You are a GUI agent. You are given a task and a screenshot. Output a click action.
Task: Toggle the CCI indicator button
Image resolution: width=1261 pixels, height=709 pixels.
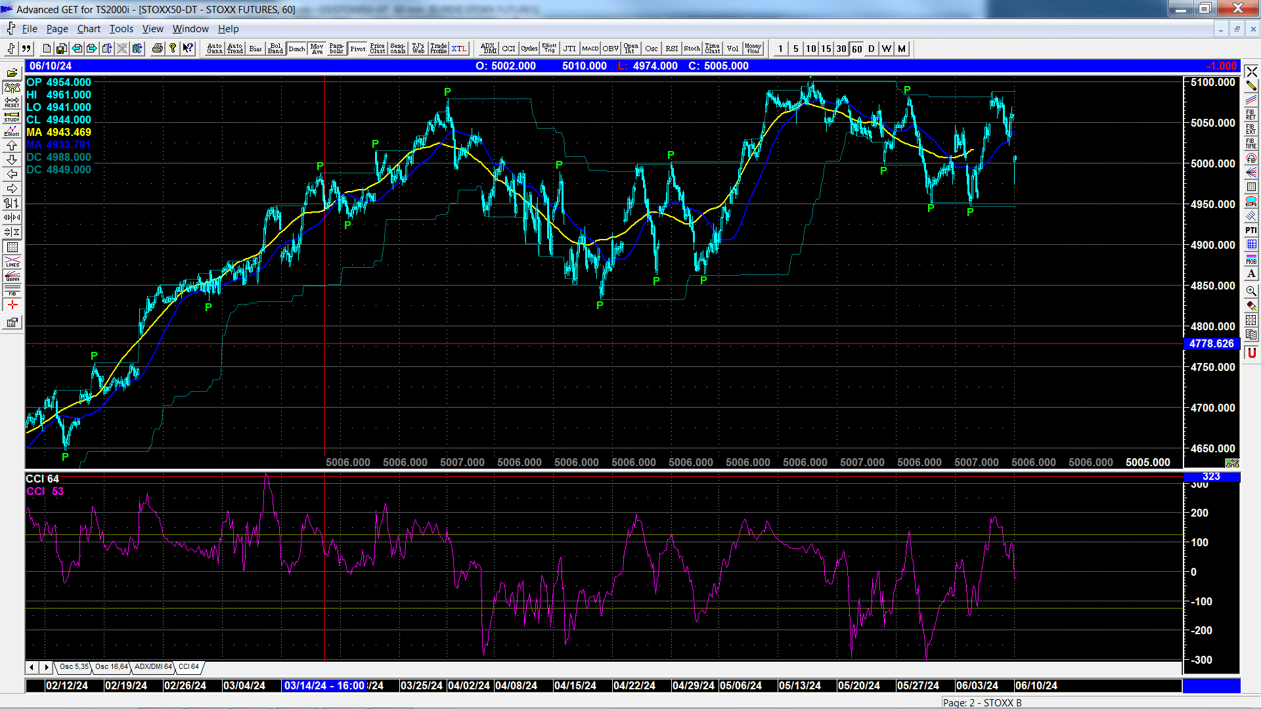click(x=508, y=49)
